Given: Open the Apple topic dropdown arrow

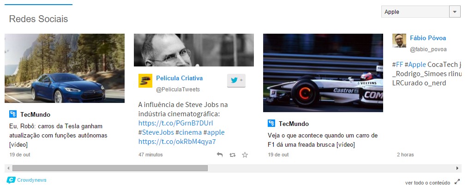Looking at the screenshot, I should point(455,12).
